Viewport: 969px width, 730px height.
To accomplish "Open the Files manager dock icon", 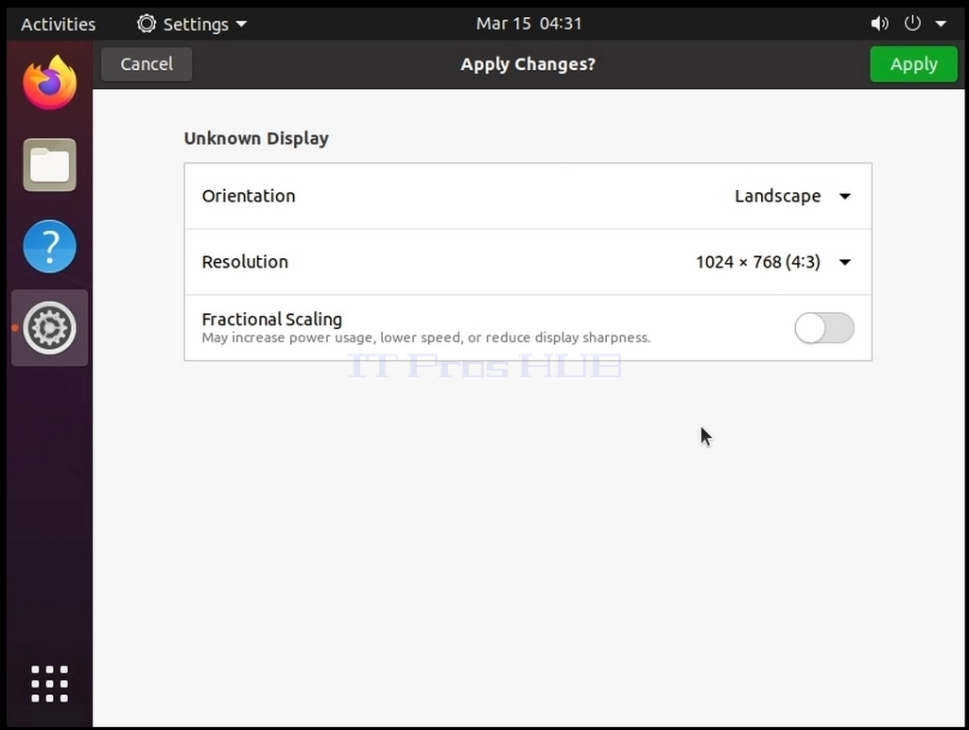I will 49,165.
